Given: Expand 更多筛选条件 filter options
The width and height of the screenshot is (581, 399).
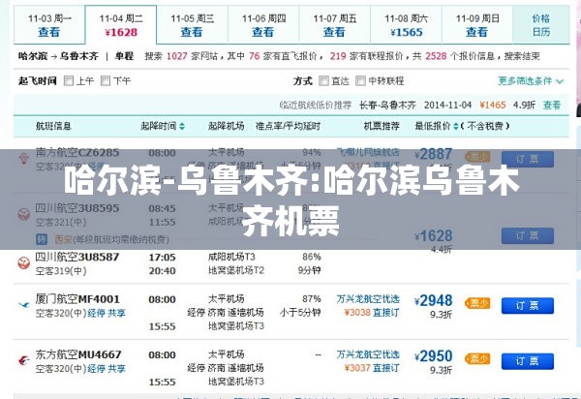Looking at the screenshot, I should pyautogui.click(x=531, y=80).
